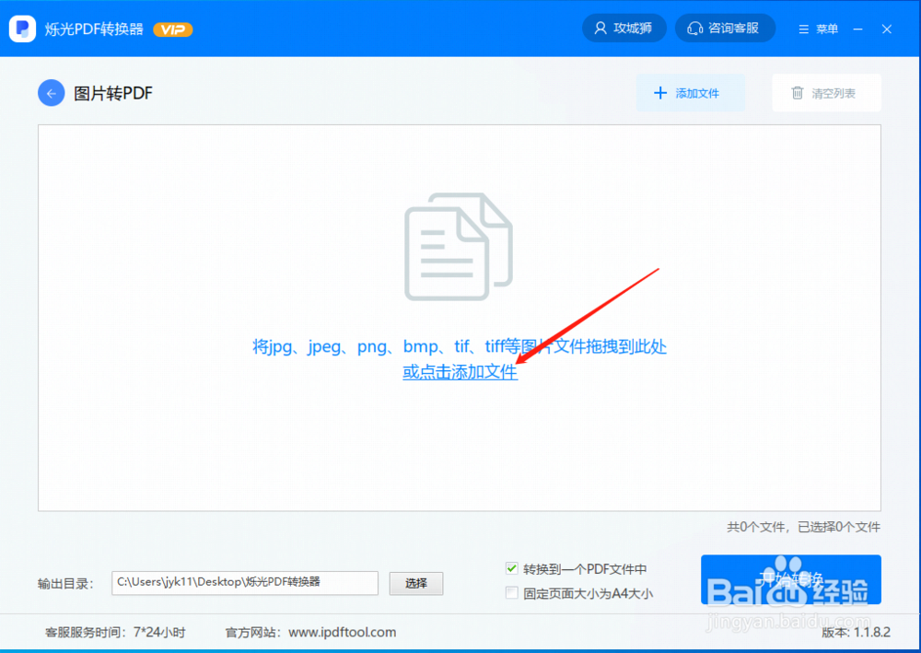Open the 攻城狮 user account button
The width and height of the screenshot is (921, 653).
tap(624, 29)
